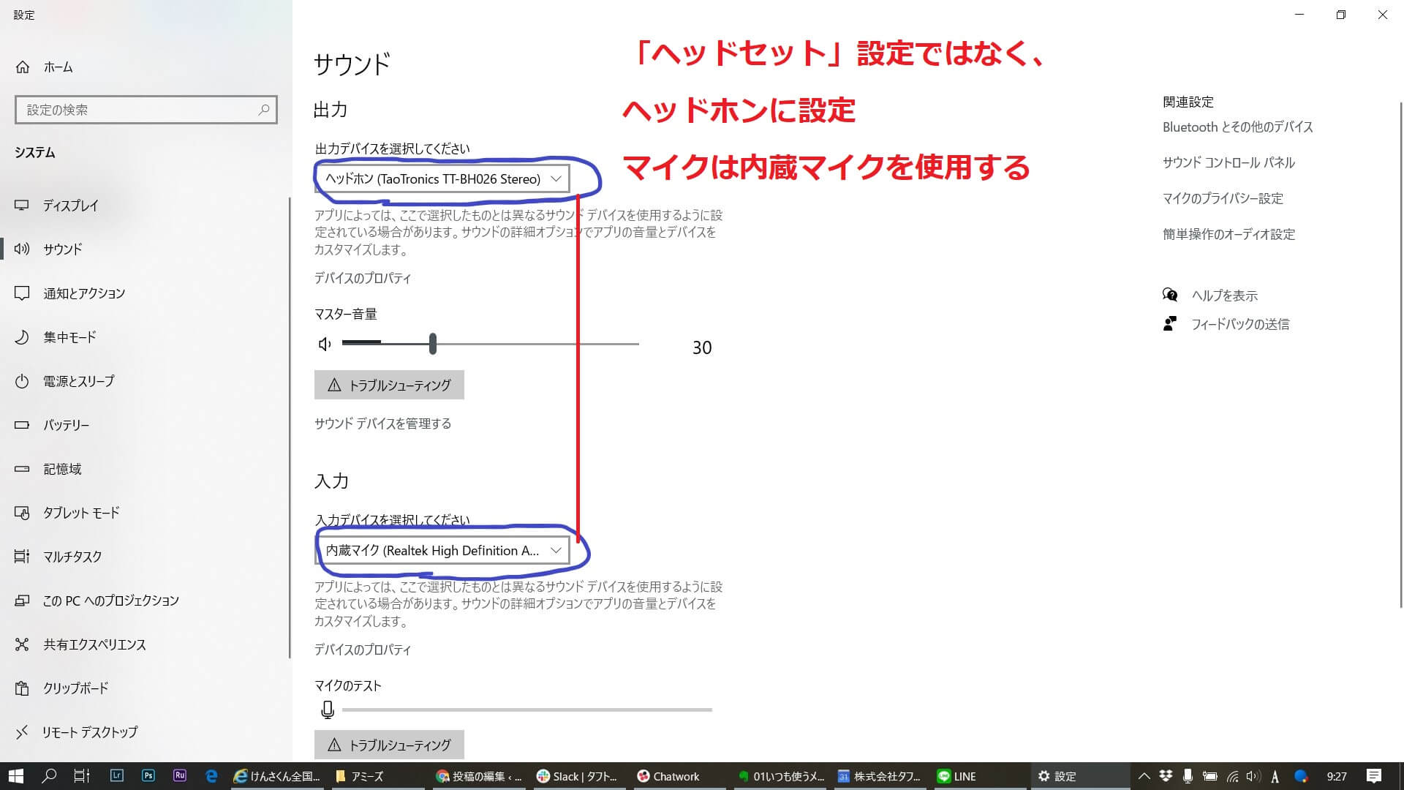Open サウンド コントロール パネル link

[x=1228, y=162]
